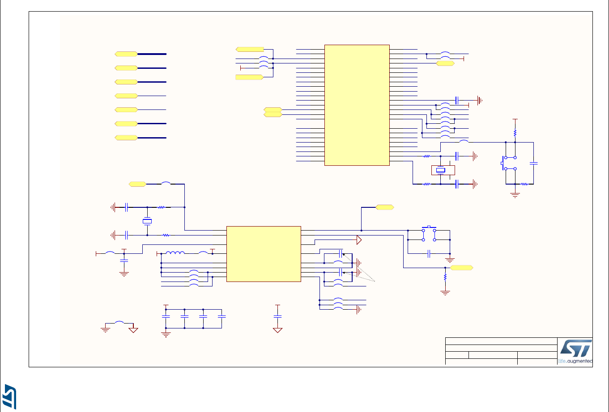
Task: Select the pull-up resistor above the vertical push button
Action: click(x=515, y=133)
